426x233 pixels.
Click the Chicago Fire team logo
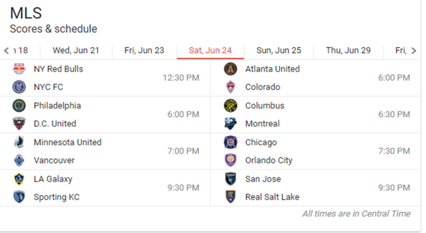(x=231, y=142)
